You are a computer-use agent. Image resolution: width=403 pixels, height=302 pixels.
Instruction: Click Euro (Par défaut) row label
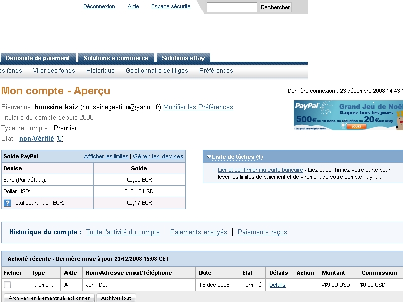click(25, 180)
